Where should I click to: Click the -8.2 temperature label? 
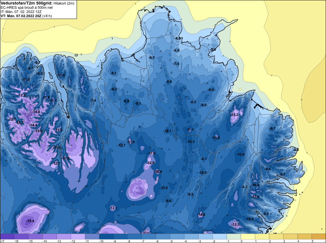[x=266, y=214]
